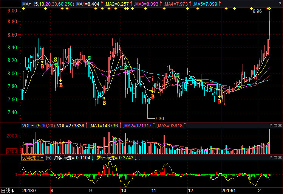Screen dimensions: 283x194
Task: Open the VOL indicator dropdown
Action: [x=28, y=125]
